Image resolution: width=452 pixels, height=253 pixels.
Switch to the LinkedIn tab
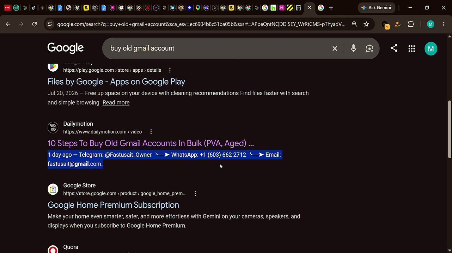pos(172,8)
